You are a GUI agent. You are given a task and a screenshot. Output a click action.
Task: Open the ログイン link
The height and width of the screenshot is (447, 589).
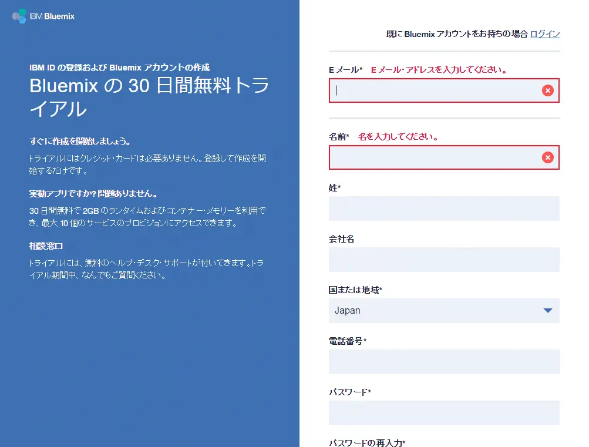544,34
